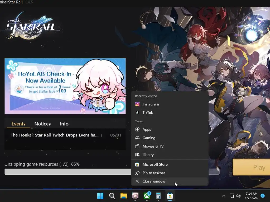Click the pin icon beside Pin to taskbar
The width and height of the screenshot is (270, 202).
click(137, 173)
